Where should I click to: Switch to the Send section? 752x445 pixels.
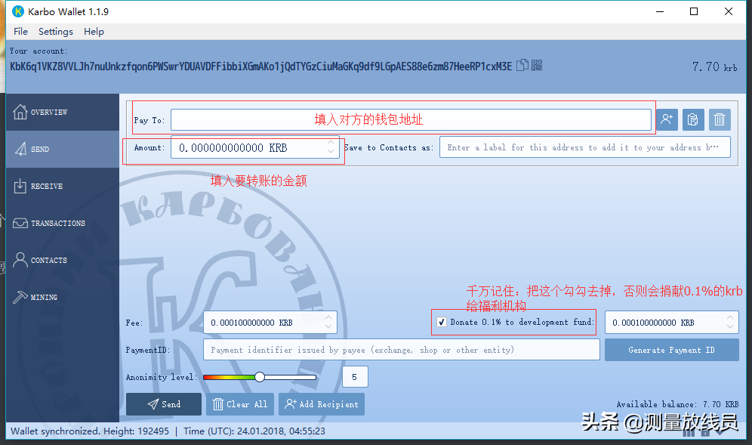click(x=63, y=150)
